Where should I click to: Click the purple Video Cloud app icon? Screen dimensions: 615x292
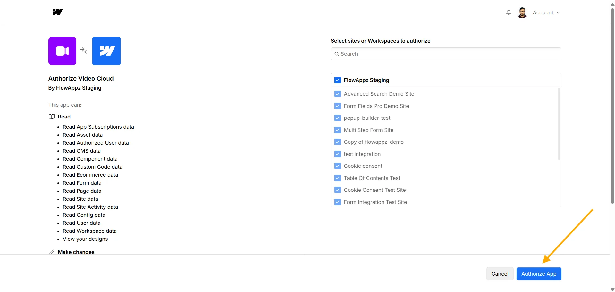(x=62, y=51)
